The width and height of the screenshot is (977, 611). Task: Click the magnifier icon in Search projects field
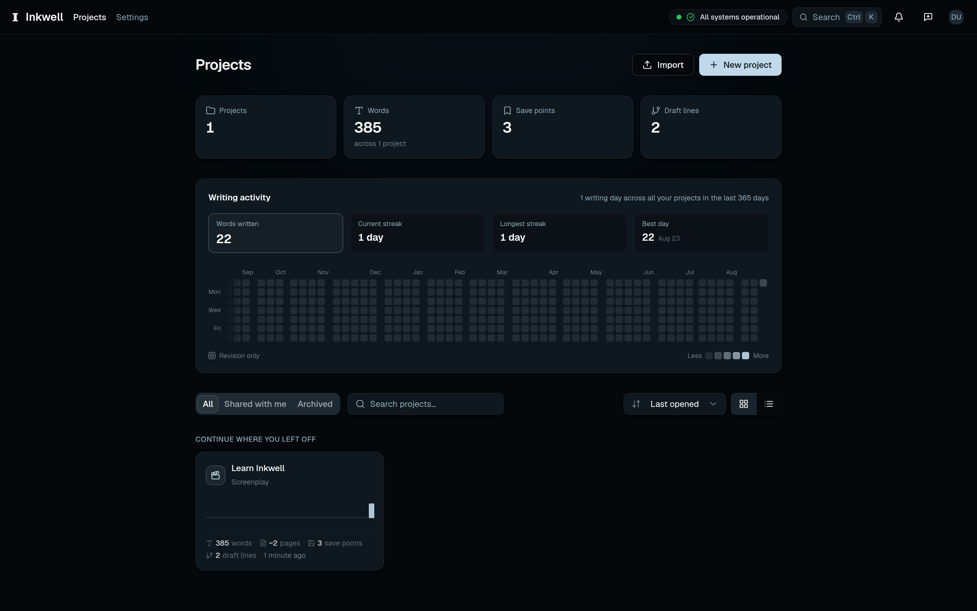click(x=360, y=404)
